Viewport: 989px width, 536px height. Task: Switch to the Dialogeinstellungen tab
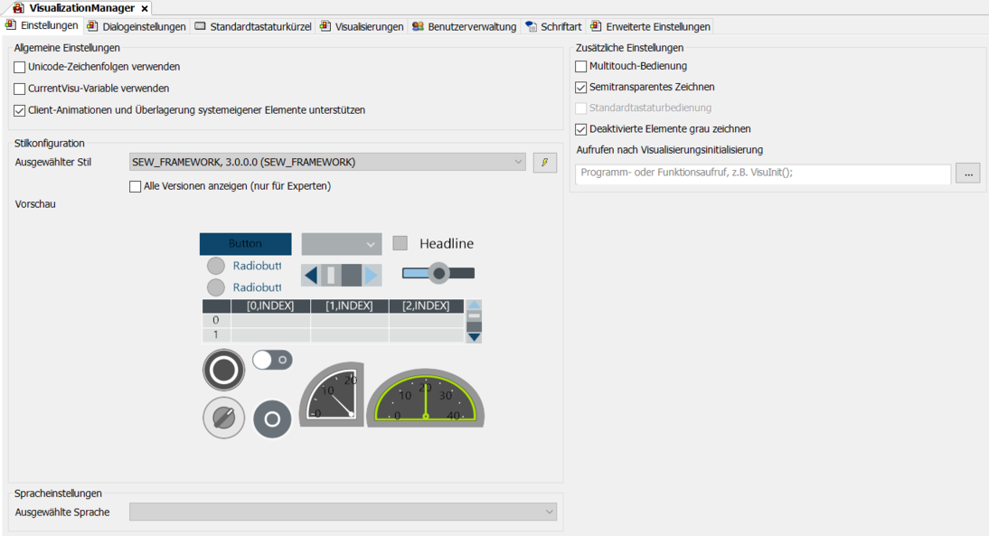coord(137,26)
